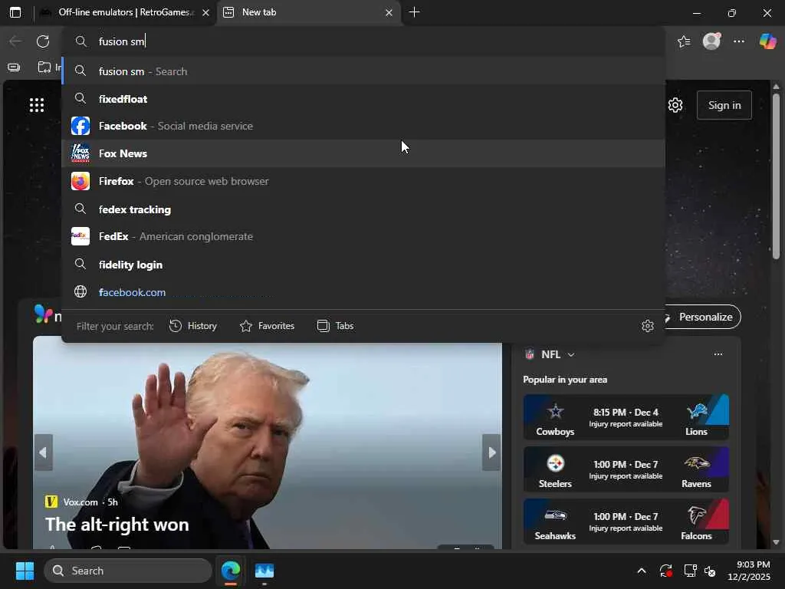Open the network tray icon
The width and height of the screenshot is (785, 589).
(x=690, y=571)
